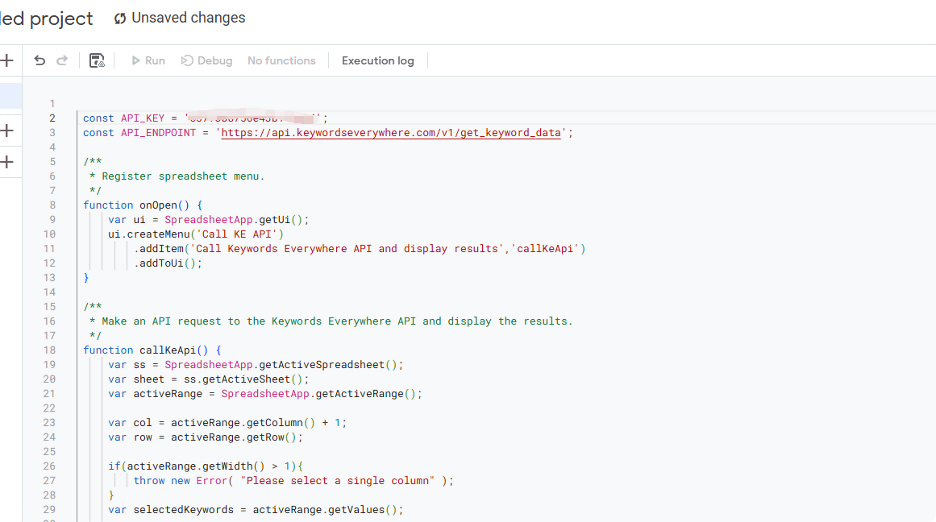Image resolution: width=936 pixels, height=522 pixels.
Task: Click the plus icon beside line 5
Action: (x=7, y=162)
